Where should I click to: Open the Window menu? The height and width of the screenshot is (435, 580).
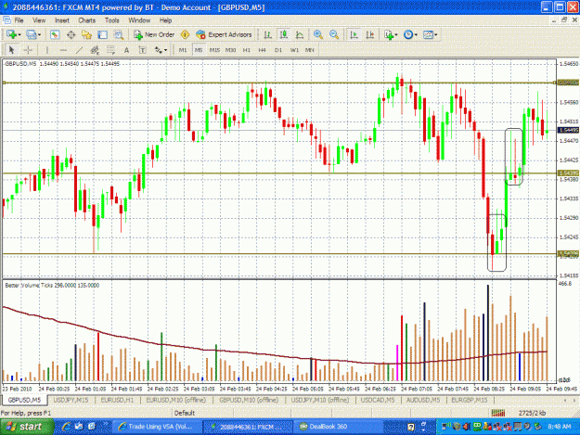pos(139,20)
